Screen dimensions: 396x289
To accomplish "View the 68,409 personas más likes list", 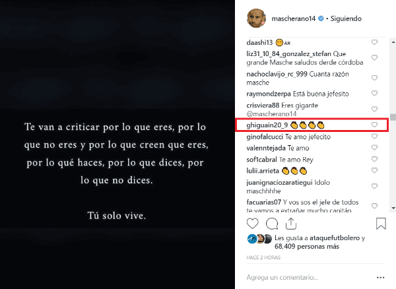I will [x=307, y=247].
